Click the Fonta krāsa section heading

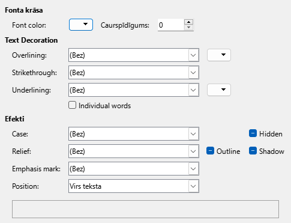(24, 10)
